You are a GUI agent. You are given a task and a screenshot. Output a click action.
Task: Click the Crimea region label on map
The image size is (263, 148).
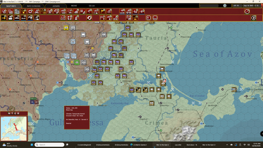pyautogui.click(x=156, y=123)
